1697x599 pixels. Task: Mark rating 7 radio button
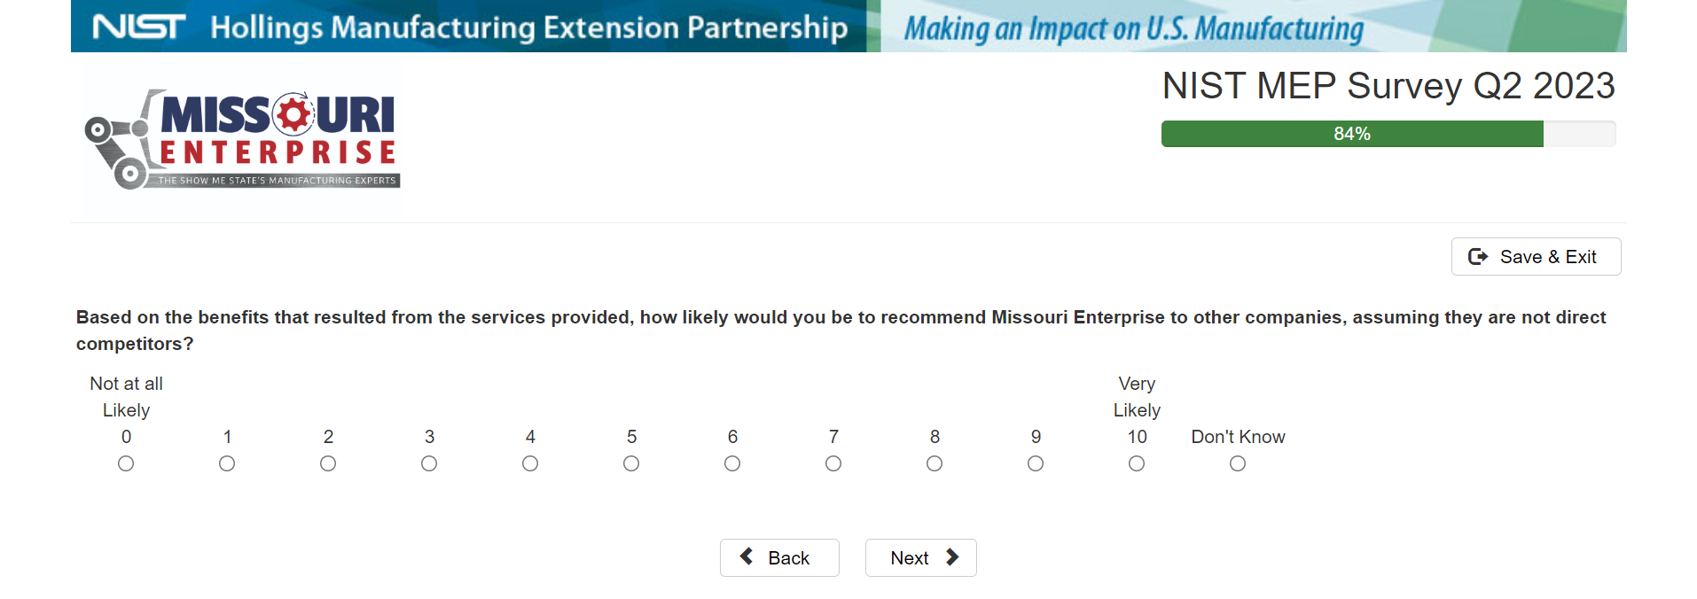pos(833,463)
